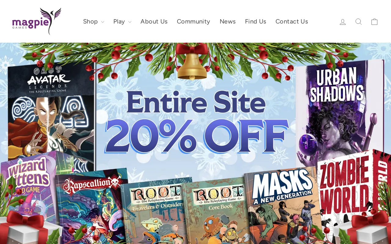Expand the Shop dropdown menu
The image size is (391, 244).
coord(93,21)
